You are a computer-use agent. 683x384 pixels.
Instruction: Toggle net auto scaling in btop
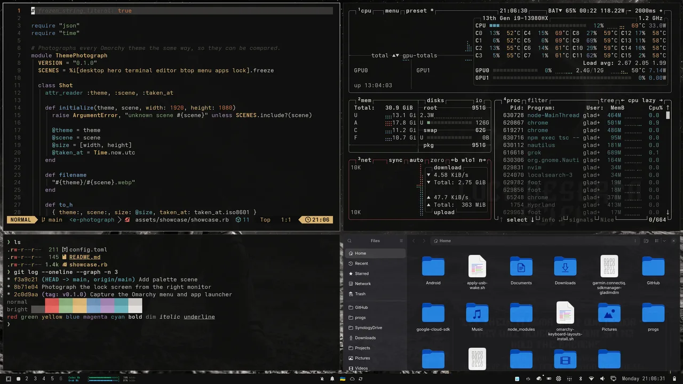416,160
